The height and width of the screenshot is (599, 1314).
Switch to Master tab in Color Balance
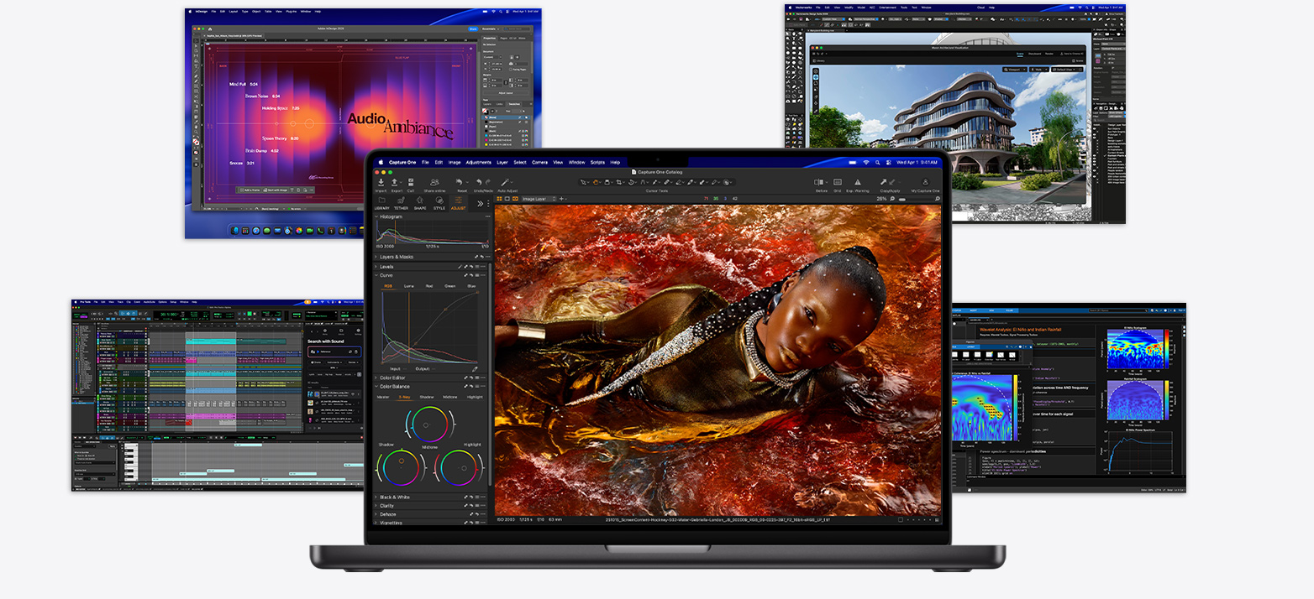pyautogui.click(x=383, y=397)
